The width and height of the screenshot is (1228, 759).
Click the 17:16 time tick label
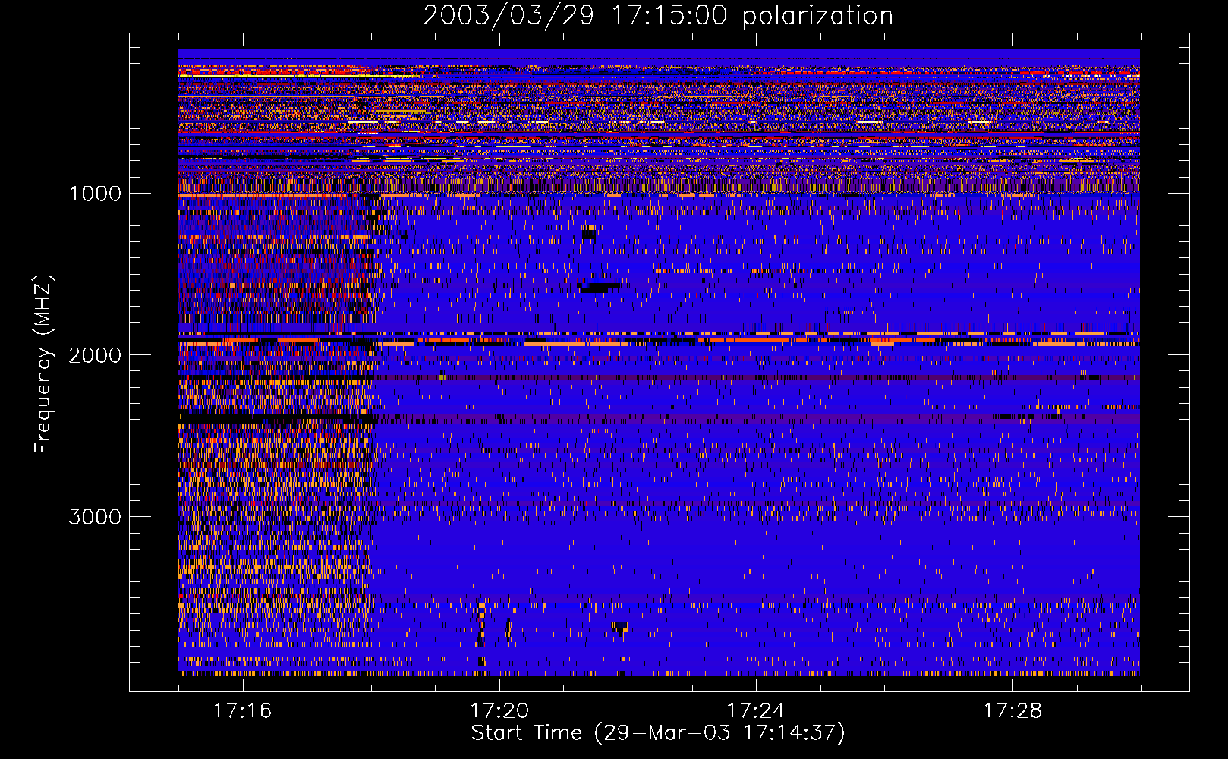(243, 711)
